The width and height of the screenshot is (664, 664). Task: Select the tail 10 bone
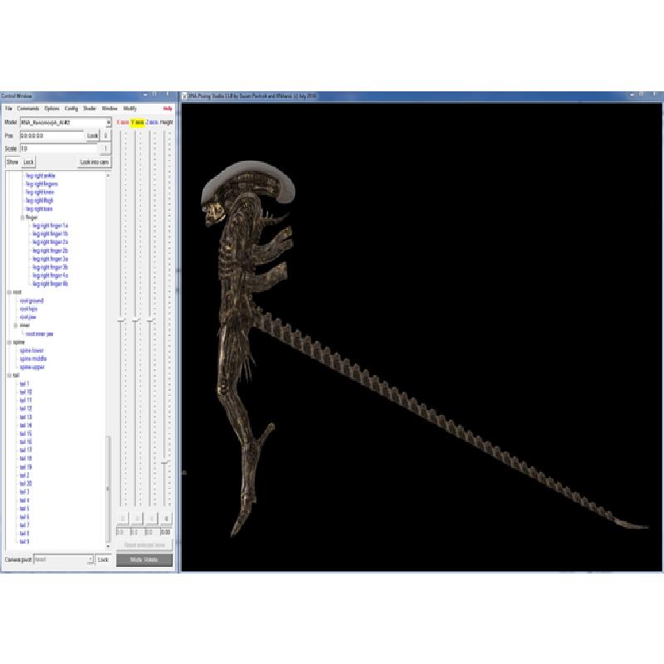26,392
